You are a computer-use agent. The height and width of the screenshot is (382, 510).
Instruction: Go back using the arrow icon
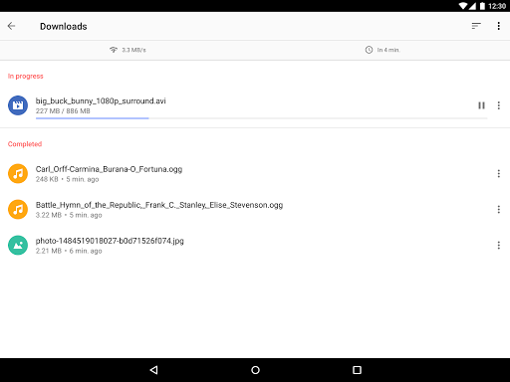coord(12,26)
